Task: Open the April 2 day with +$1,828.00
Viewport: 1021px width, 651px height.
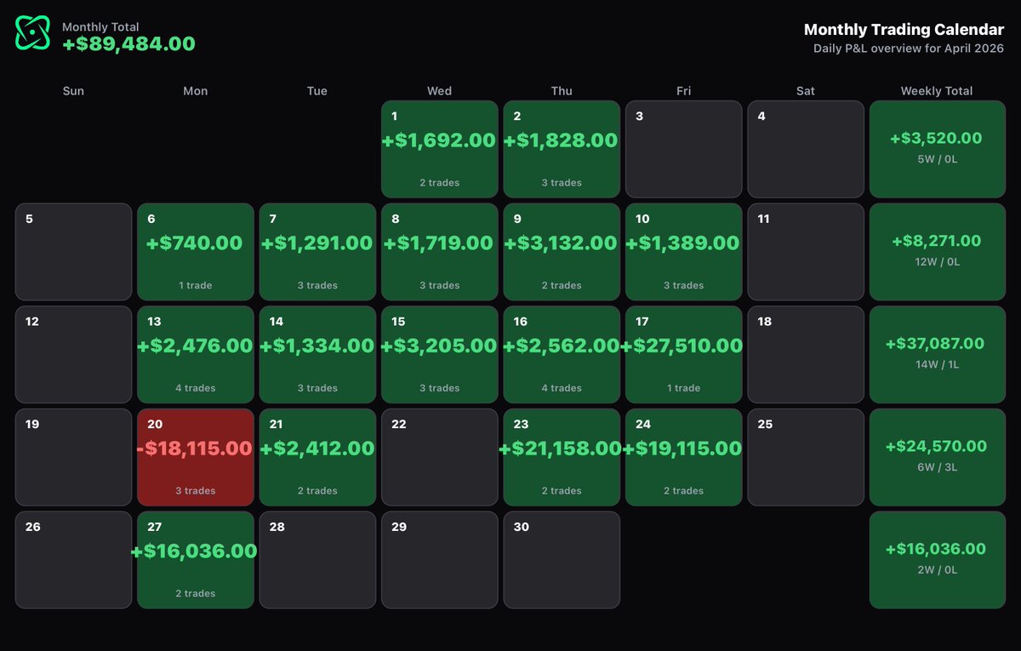Action: click(x=562, y=149)
